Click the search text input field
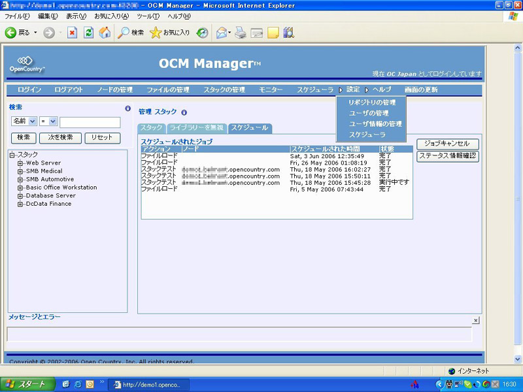The image size is (523, 392). pyautogui.click(x=90, y=122)
